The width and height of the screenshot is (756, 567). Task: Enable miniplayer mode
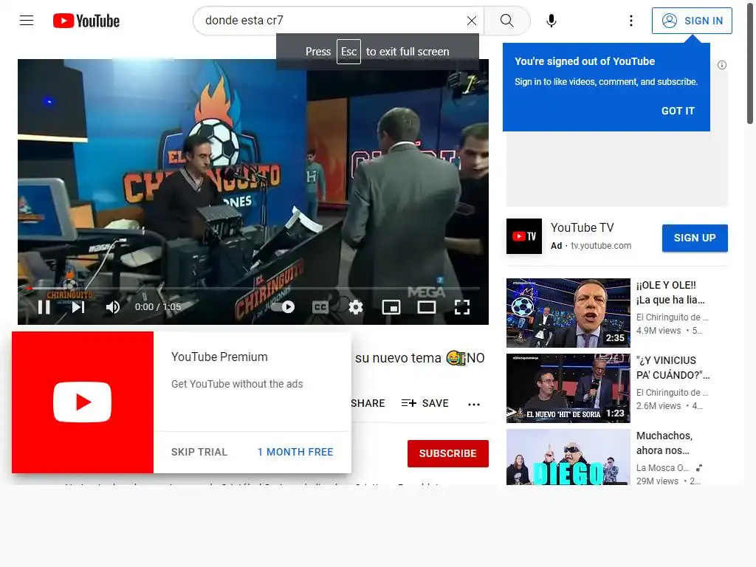coord(391,307)
